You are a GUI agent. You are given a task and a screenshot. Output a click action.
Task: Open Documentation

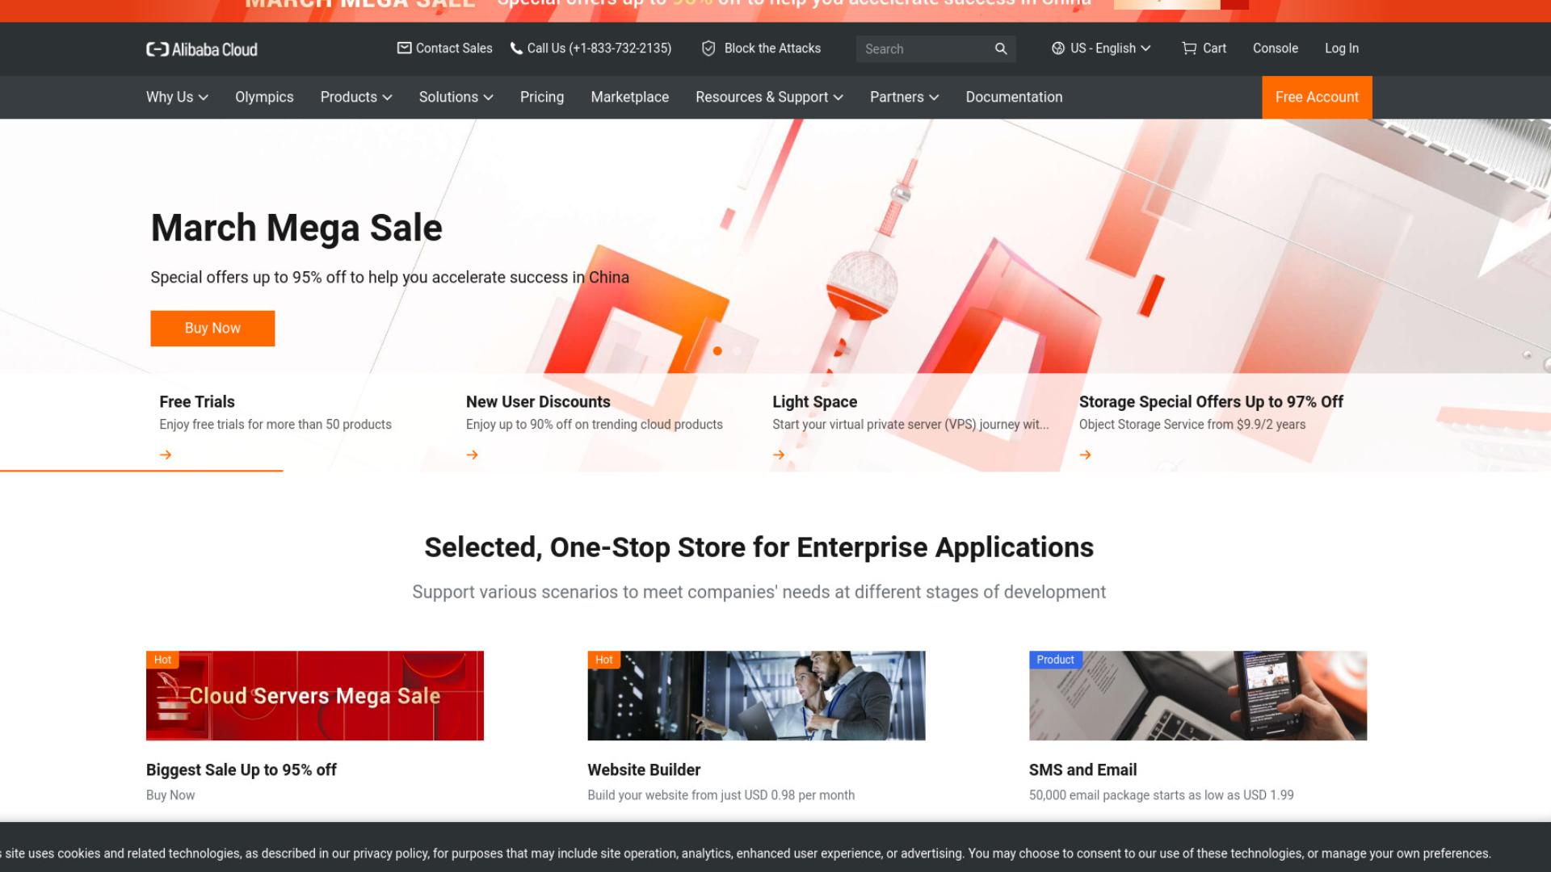coord(1014,97)
